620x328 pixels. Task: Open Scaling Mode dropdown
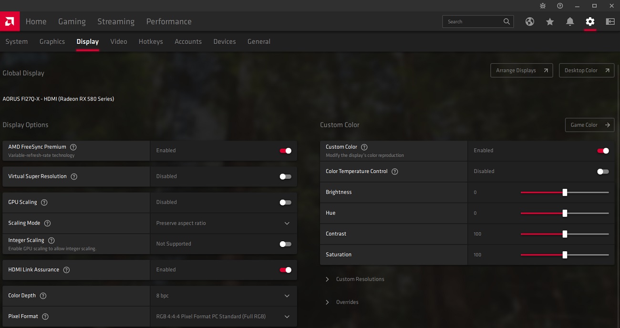pyautogui.click(x=224, y=223)
